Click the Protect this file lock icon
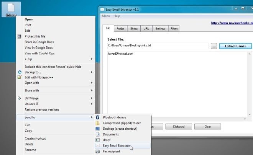253x155 pixels. click(x=20, y=37)
